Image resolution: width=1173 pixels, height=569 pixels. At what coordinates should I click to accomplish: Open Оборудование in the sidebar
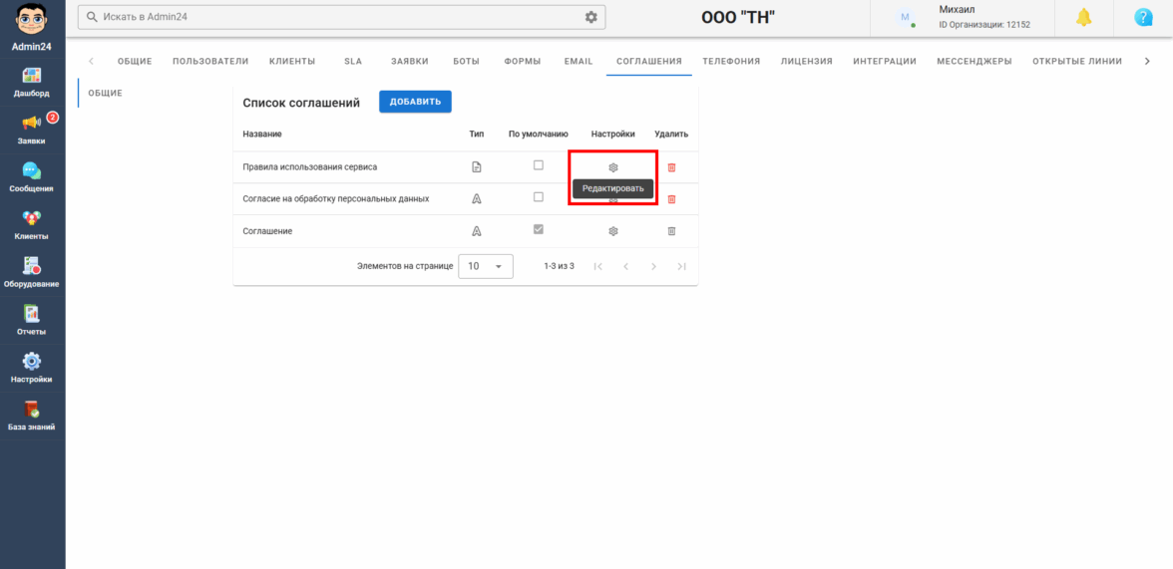click(x=32, y=273)
